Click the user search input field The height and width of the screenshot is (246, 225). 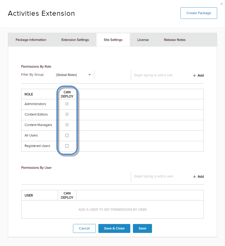[x=160, y=176]
